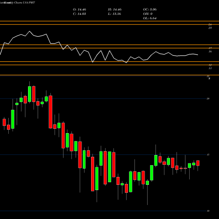Click the 15 price axis label
The image size is (219, 219).
pos(208,155)
